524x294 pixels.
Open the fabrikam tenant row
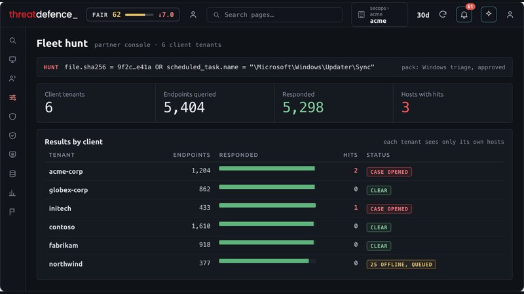tap(274, 246)
